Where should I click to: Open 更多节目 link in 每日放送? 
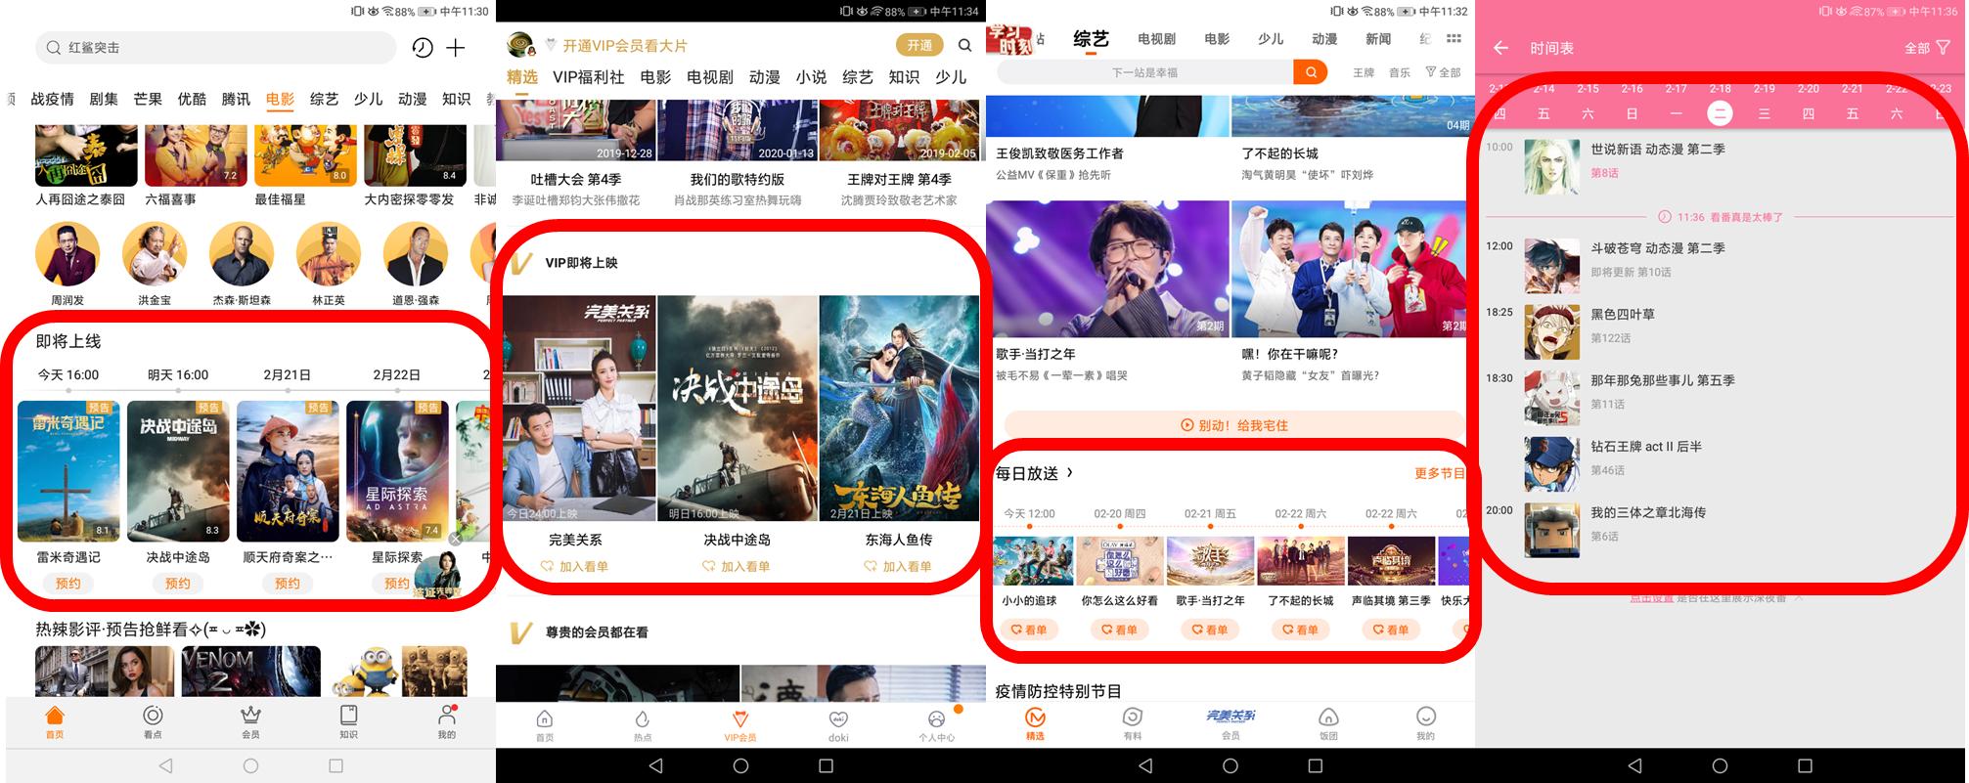(1440, 473)
